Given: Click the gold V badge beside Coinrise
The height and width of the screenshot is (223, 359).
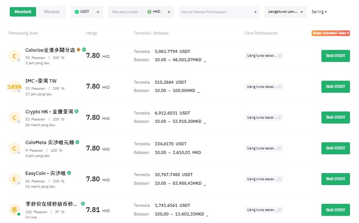Looking at the screenshot, I should pyautogui.click(x=78, y=50).
